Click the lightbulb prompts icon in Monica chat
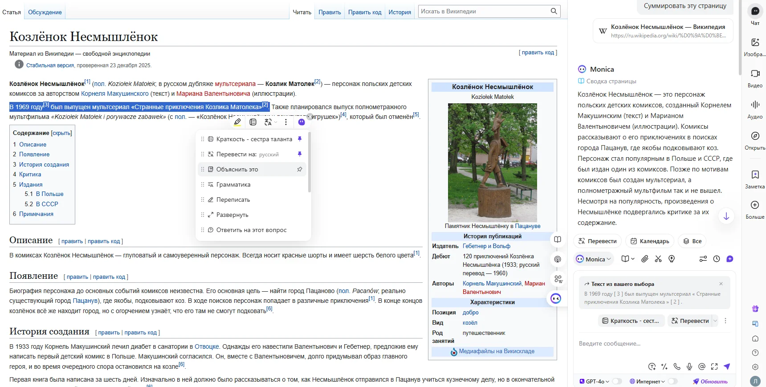 point(672,259)
